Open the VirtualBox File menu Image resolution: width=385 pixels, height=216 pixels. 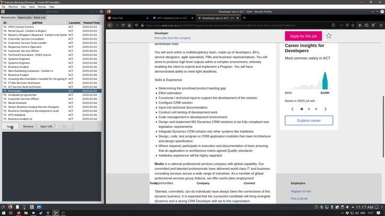(4, 7)
